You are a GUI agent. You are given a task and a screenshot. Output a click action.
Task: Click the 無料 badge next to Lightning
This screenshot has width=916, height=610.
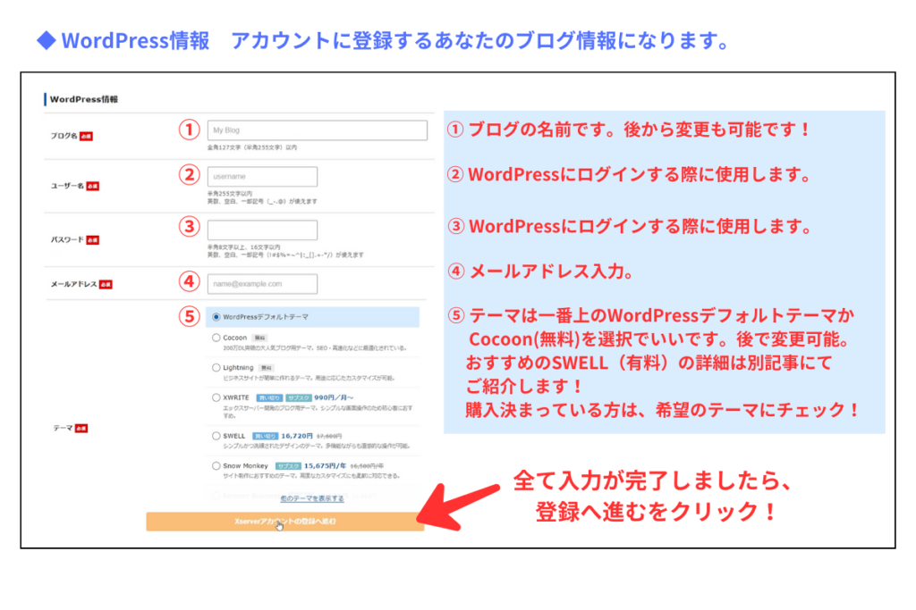pos(267,368)
